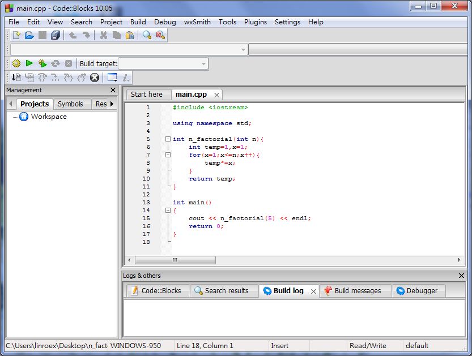Click the Debugging windows icon
The image size is (472, 356).
112,78
